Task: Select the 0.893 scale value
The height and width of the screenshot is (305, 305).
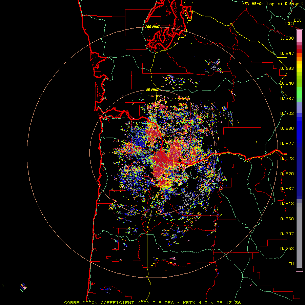Action: click(x=287, y=68)
